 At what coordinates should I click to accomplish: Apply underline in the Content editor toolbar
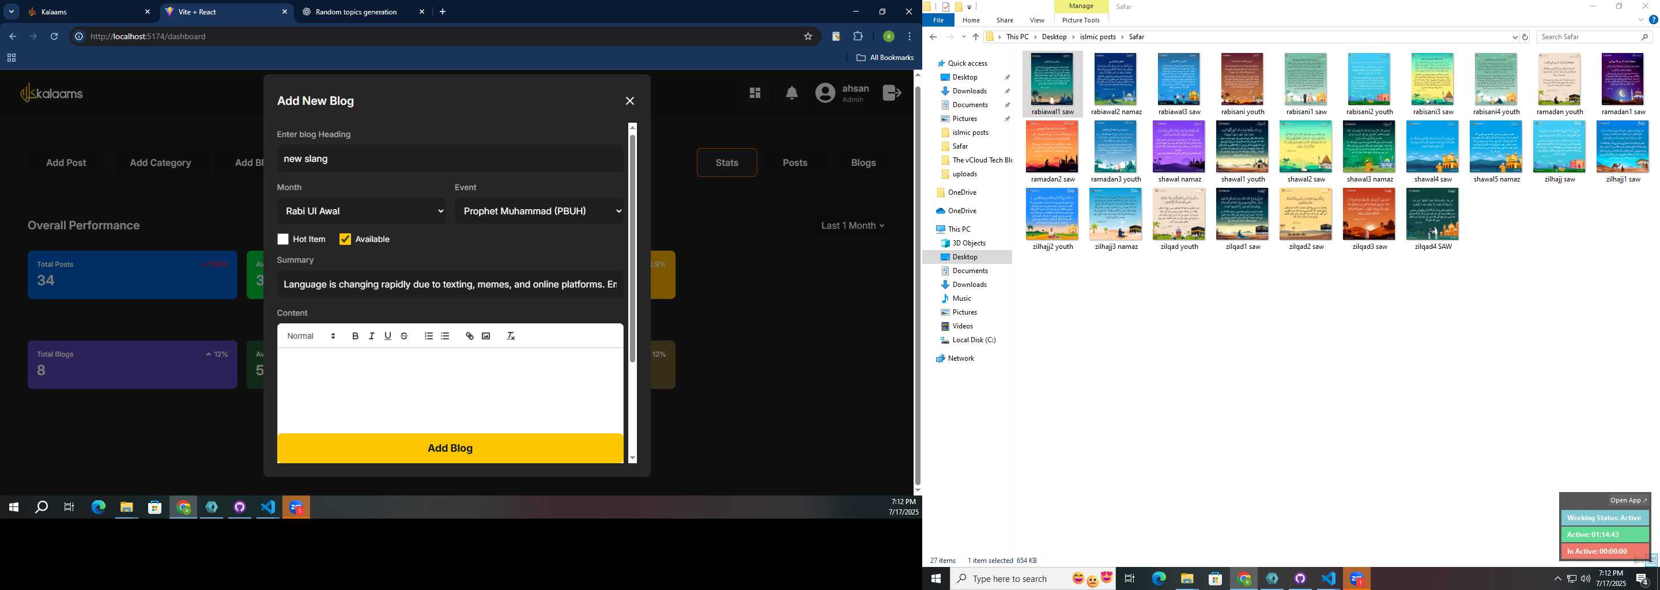pyautogui.click(x=388, y=336)
